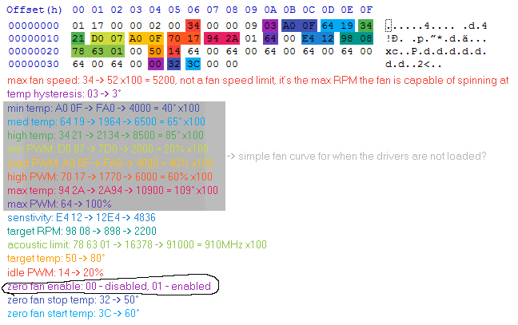This screenshot has height=325, width=518.
Task: Select the green-highlighted 78 byte
Action: point(78,51)
